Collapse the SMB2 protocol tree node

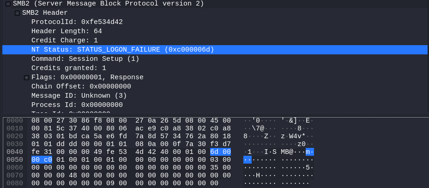[x=8, y=4]
